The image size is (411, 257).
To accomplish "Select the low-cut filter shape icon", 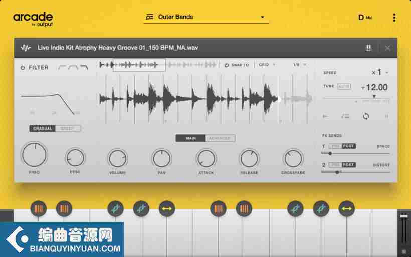I will [x=62, y=67].
